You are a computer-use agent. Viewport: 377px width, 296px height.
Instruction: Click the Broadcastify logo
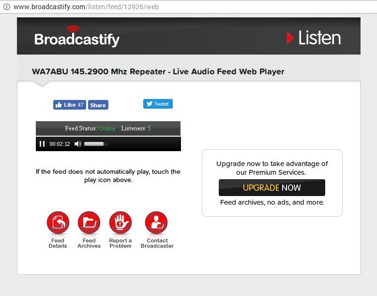pos(76,37)
